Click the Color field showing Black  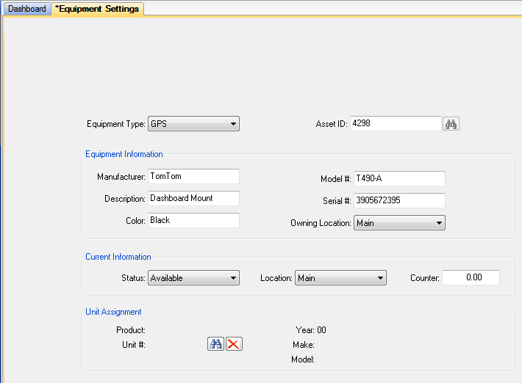194,220
